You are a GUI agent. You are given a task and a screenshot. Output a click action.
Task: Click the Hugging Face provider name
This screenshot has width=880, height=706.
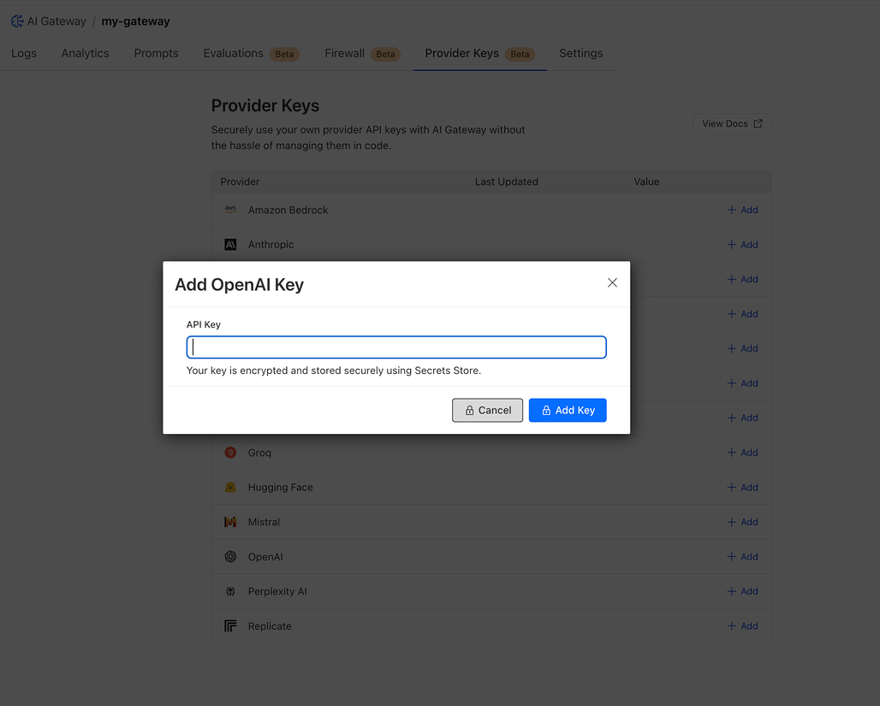[281, 488]
